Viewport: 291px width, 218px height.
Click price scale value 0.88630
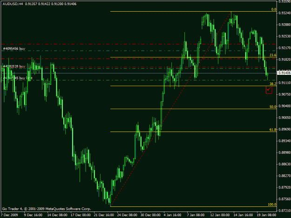284,164
